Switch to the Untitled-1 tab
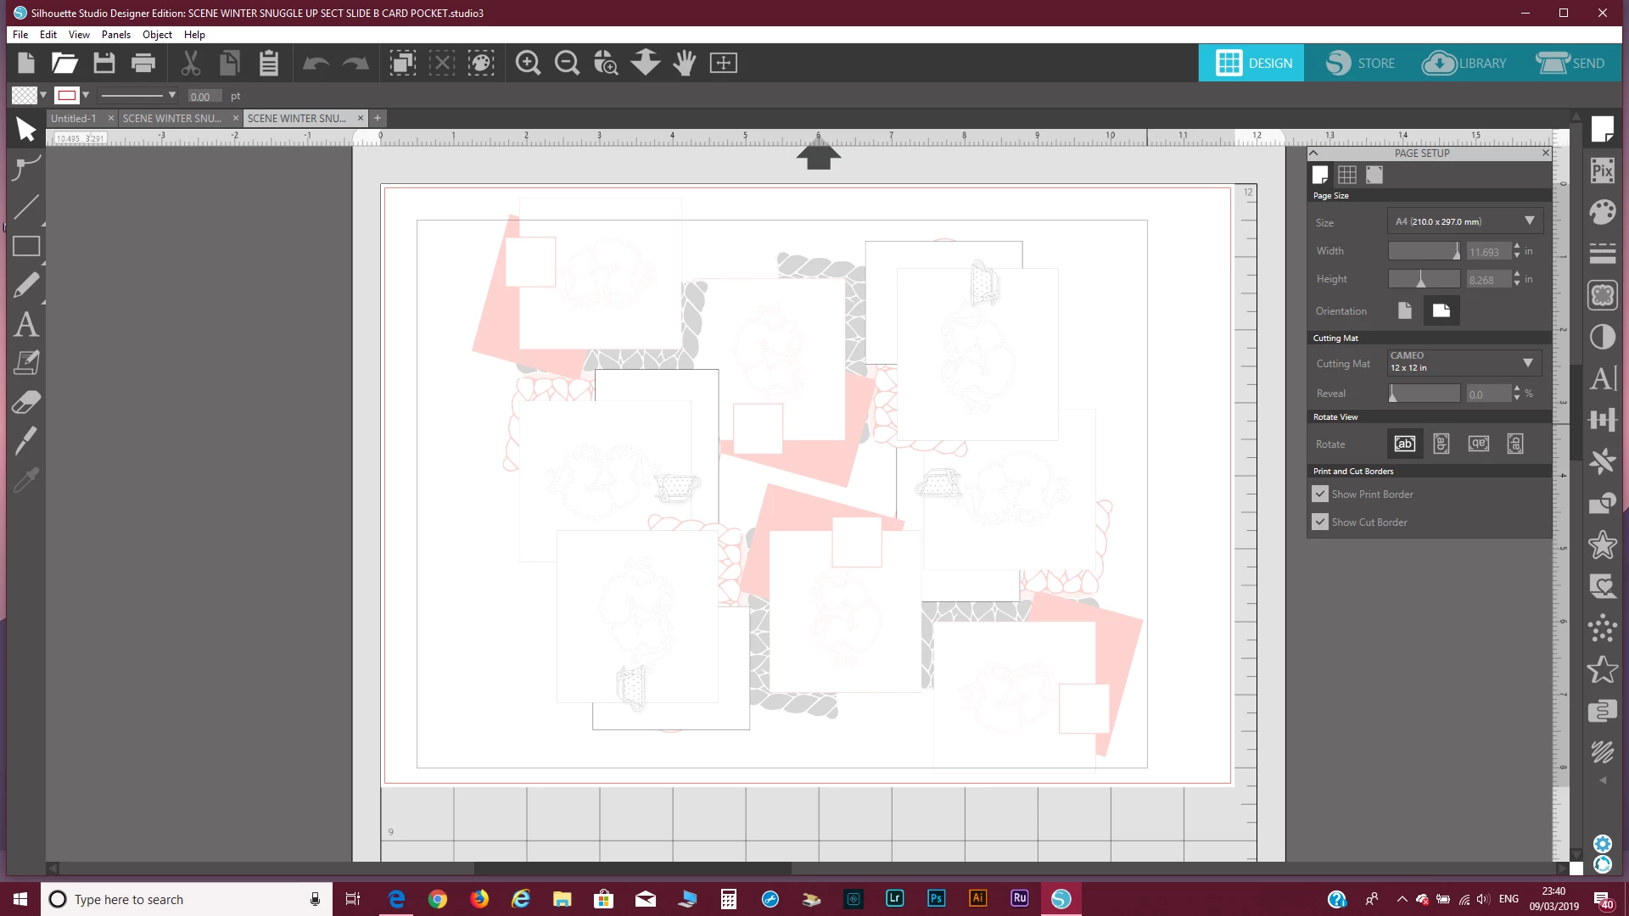The width and height of the screenshot is (1629, 916). point(74,119)
